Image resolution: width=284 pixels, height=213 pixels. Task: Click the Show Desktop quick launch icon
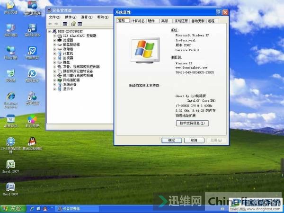(38, 209)
